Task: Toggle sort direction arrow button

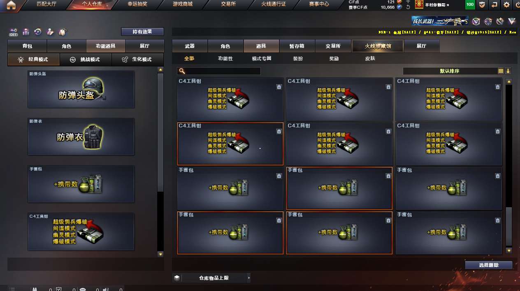Action: (508, 71)
